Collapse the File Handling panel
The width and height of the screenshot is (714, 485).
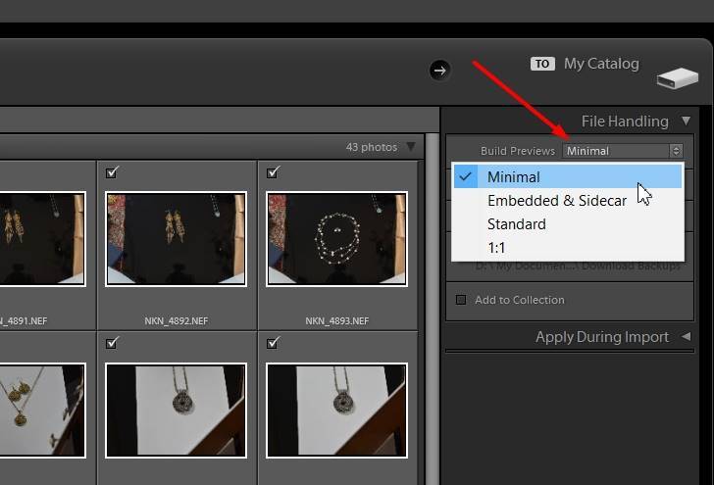(686, 121)
